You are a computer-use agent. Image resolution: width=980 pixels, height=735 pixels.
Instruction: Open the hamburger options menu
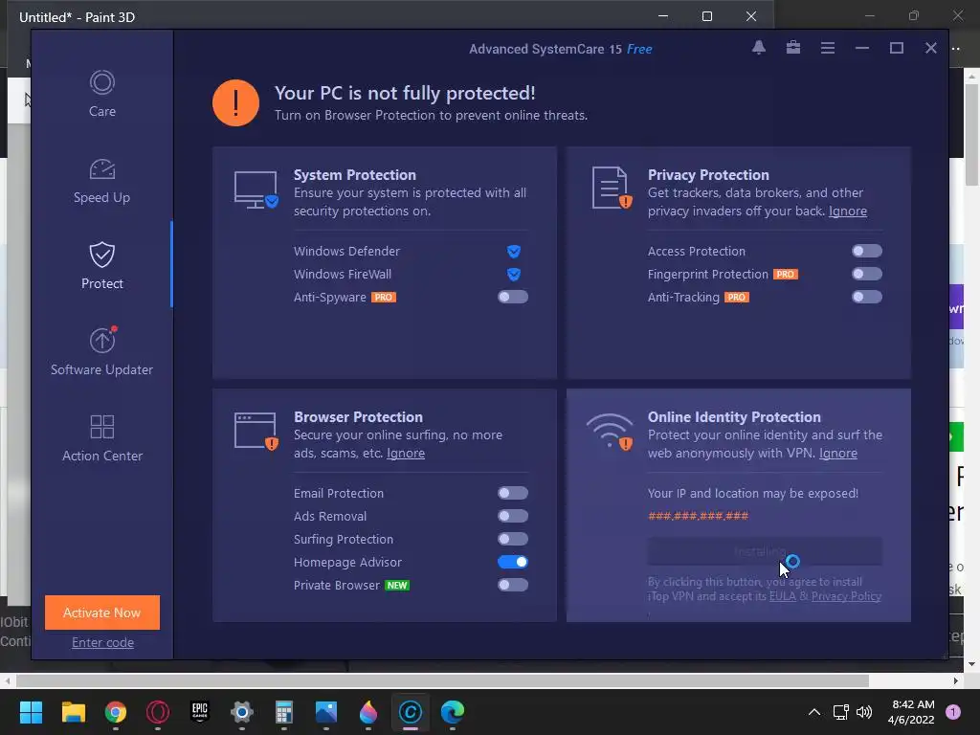click(828, 48)
